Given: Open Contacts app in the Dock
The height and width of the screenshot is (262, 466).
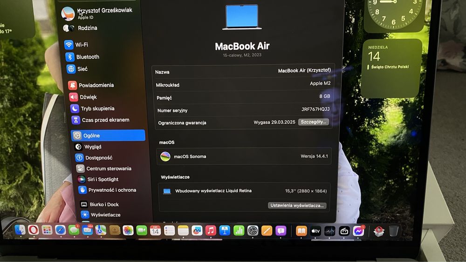Looking at the screenshot, I should pyautogui.click(x=115, y=230).
